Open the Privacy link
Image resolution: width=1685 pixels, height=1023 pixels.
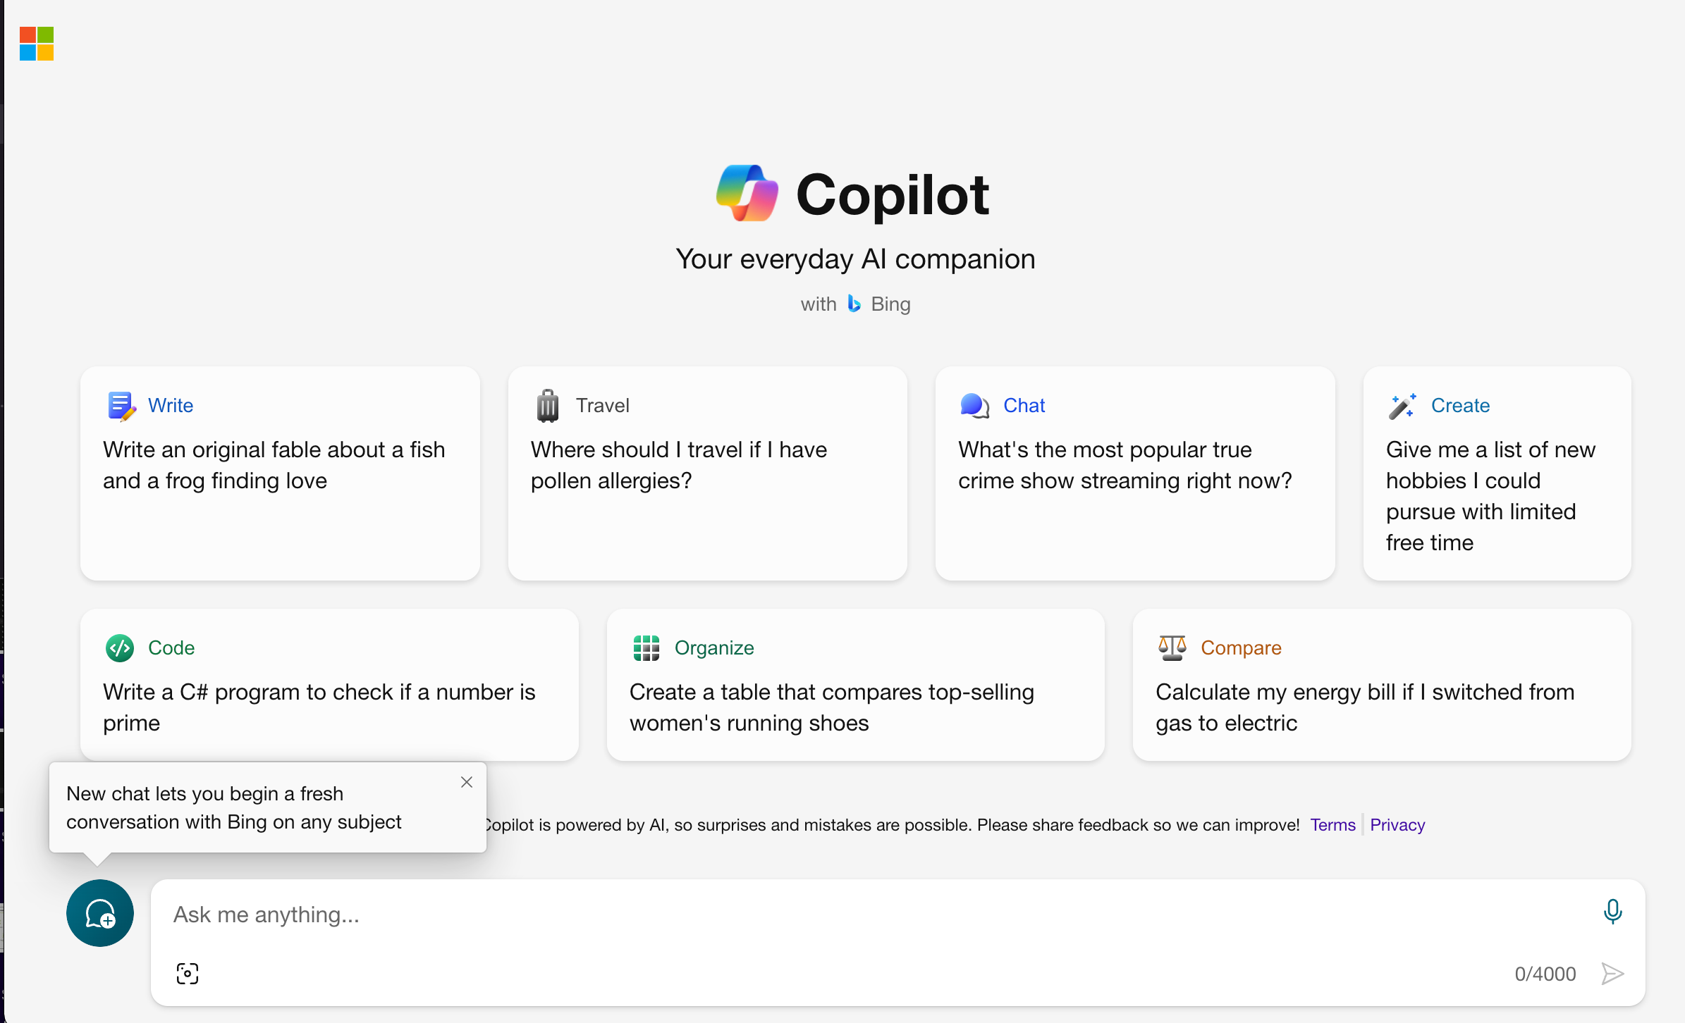click(1397, 824)
